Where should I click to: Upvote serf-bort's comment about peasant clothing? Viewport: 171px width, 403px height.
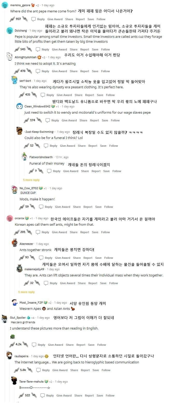pyautogui.click(x=22, y=95)
